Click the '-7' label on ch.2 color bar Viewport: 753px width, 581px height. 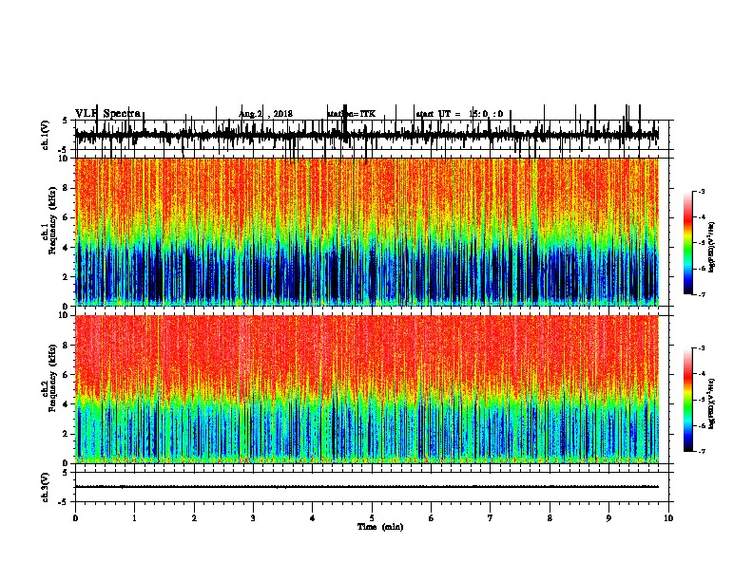point(701,452)
